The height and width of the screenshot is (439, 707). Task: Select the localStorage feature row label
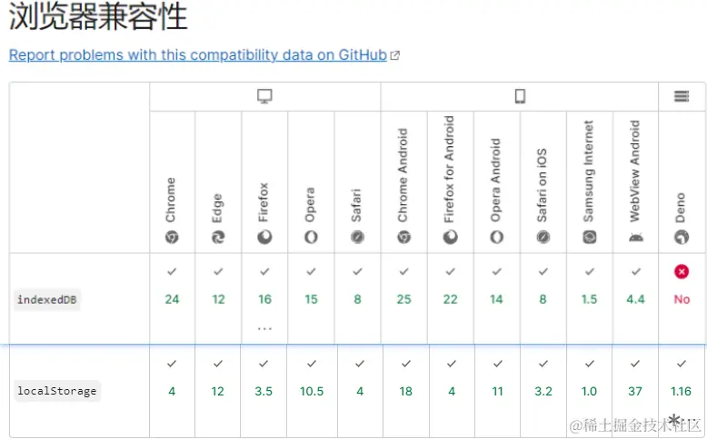[56, 391]
